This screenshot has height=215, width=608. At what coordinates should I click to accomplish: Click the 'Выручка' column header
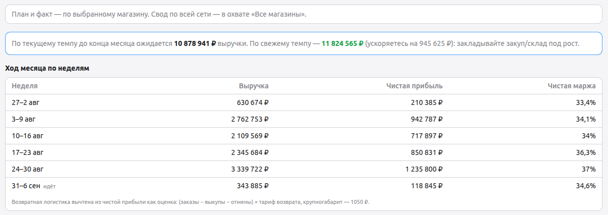click(x=253, y=86)
